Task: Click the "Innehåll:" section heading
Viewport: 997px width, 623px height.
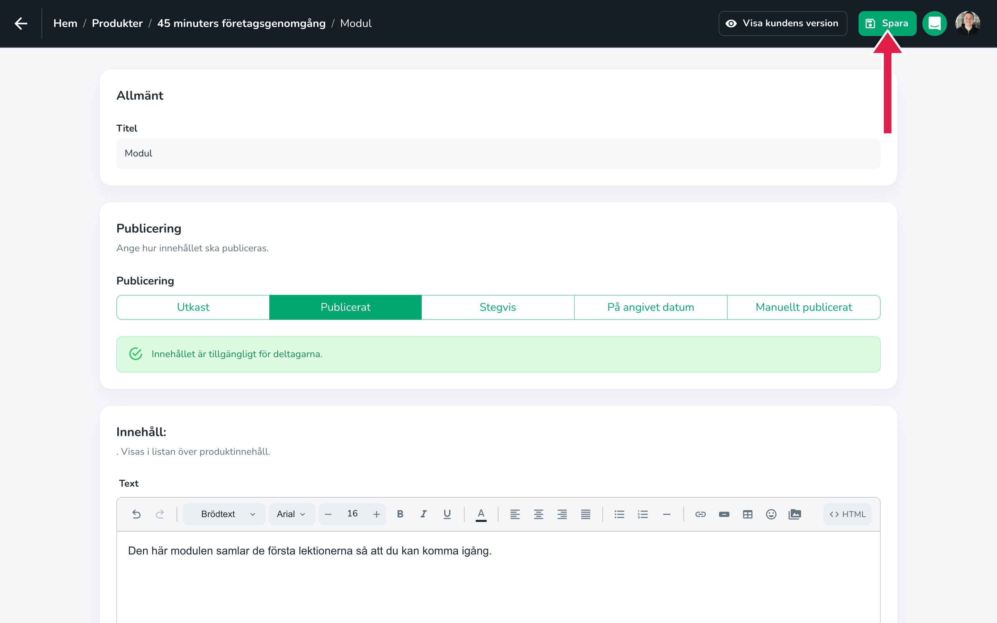Action: pyautogui.click(x=141, y=432)
